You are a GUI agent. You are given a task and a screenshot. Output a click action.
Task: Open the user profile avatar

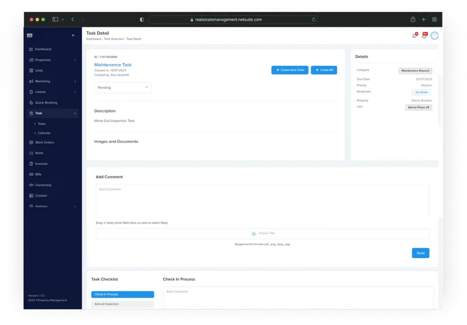click(434, 36)
